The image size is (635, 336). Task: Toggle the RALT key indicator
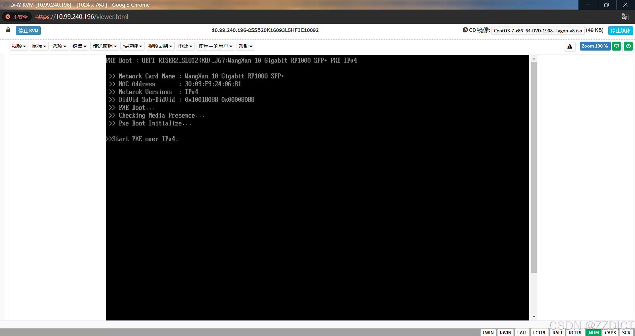tap(558, 332)
